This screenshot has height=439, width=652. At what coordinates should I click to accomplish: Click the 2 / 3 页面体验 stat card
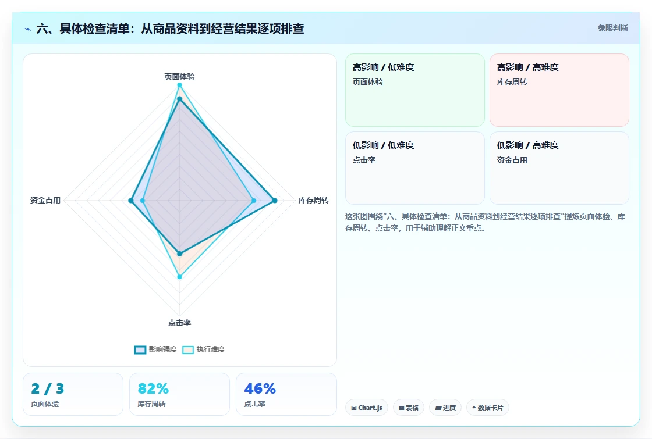coord(73,394)
